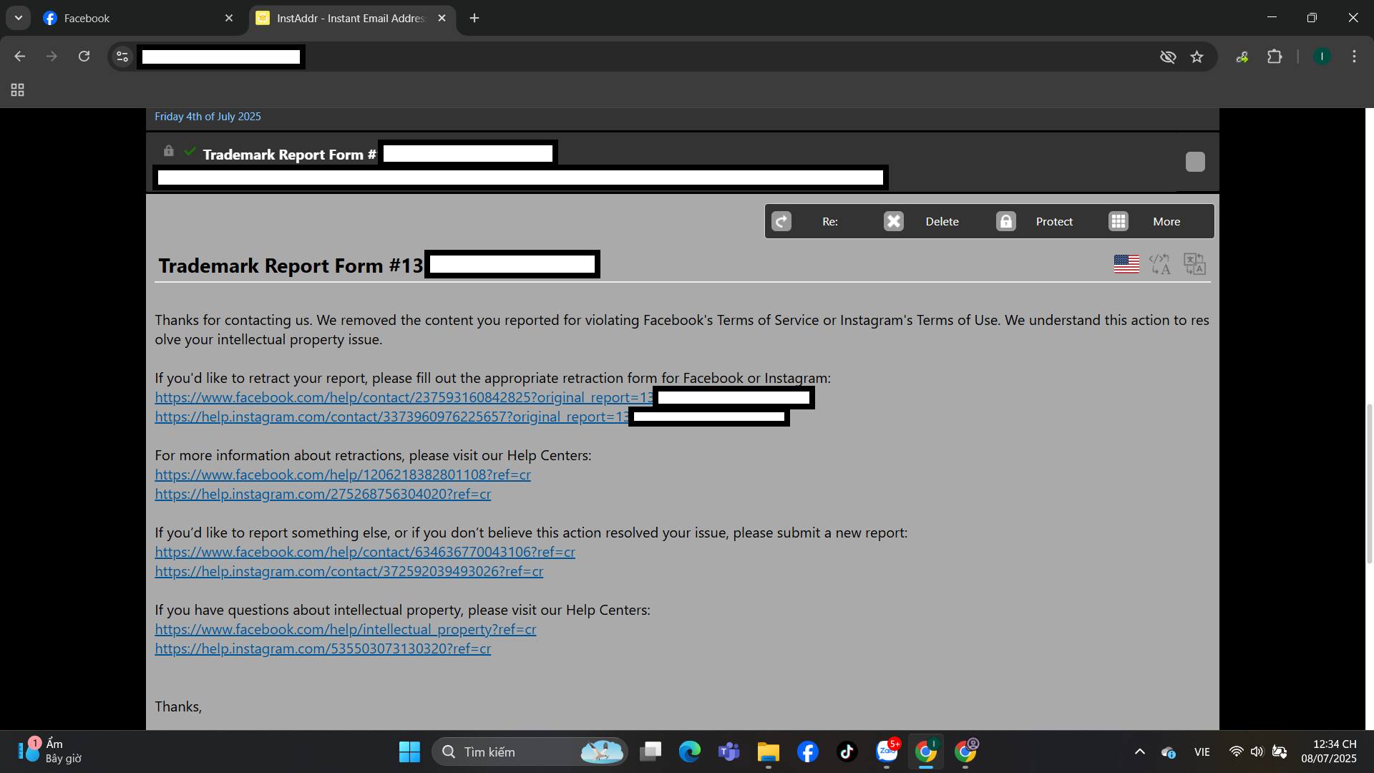Open the browser Extensions puzzle icon

pyautogui.click(x=1275, y=57)
